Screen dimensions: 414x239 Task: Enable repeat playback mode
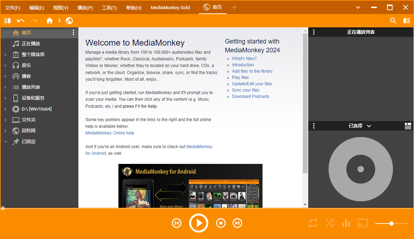click(313, 223)
